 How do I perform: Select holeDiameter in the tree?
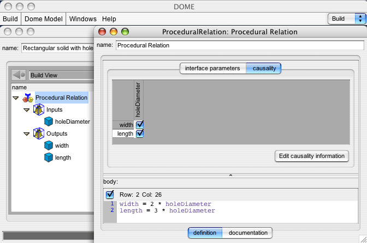[72, 121]
